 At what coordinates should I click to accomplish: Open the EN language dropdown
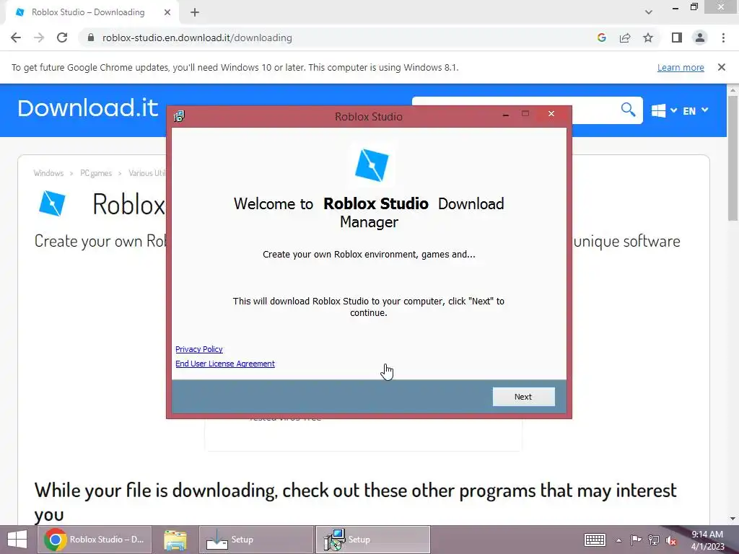click(695, 110)
